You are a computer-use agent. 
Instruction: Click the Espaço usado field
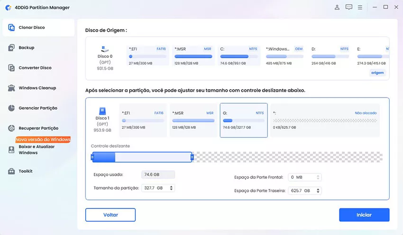158,175
